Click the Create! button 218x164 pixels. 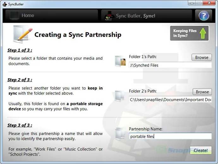click(x=201, y=150)
